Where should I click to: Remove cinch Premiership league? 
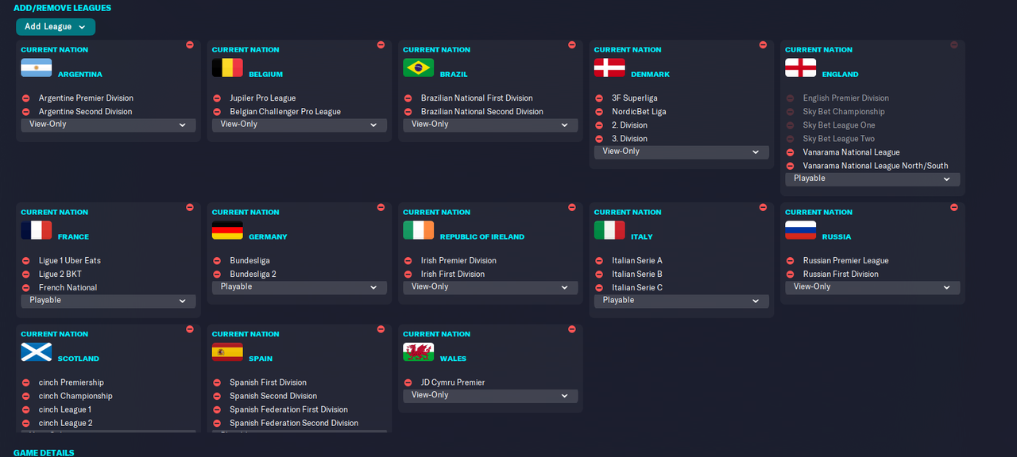(26, 383)
